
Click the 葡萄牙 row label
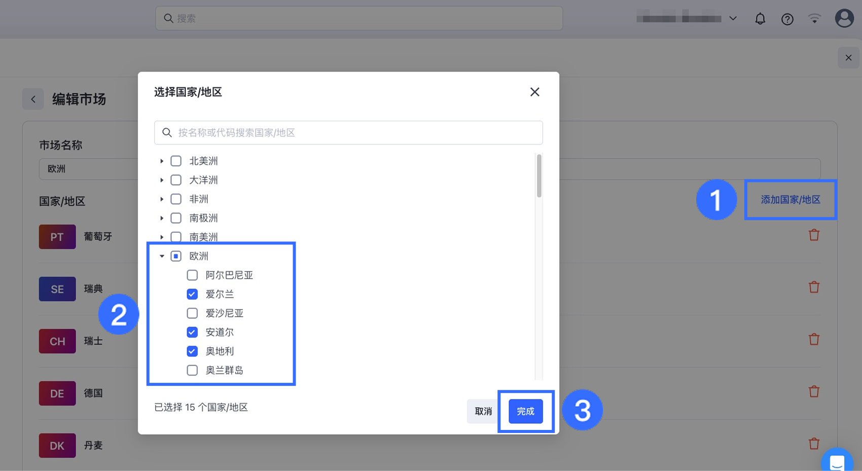point(98,237)
